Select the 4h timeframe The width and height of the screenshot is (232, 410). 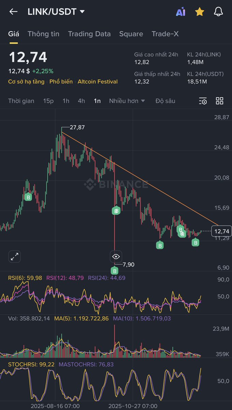[81, 101]
